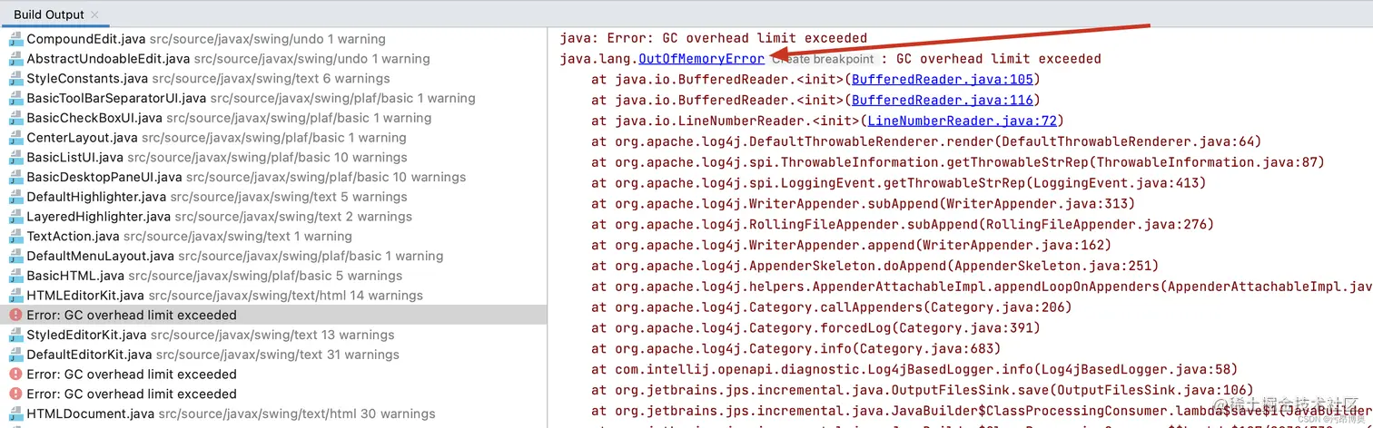This screenshot has height=428, width=1373.
Task: Click the RollingFileAppender.subAppend stack line
Action: pos(903,224)
